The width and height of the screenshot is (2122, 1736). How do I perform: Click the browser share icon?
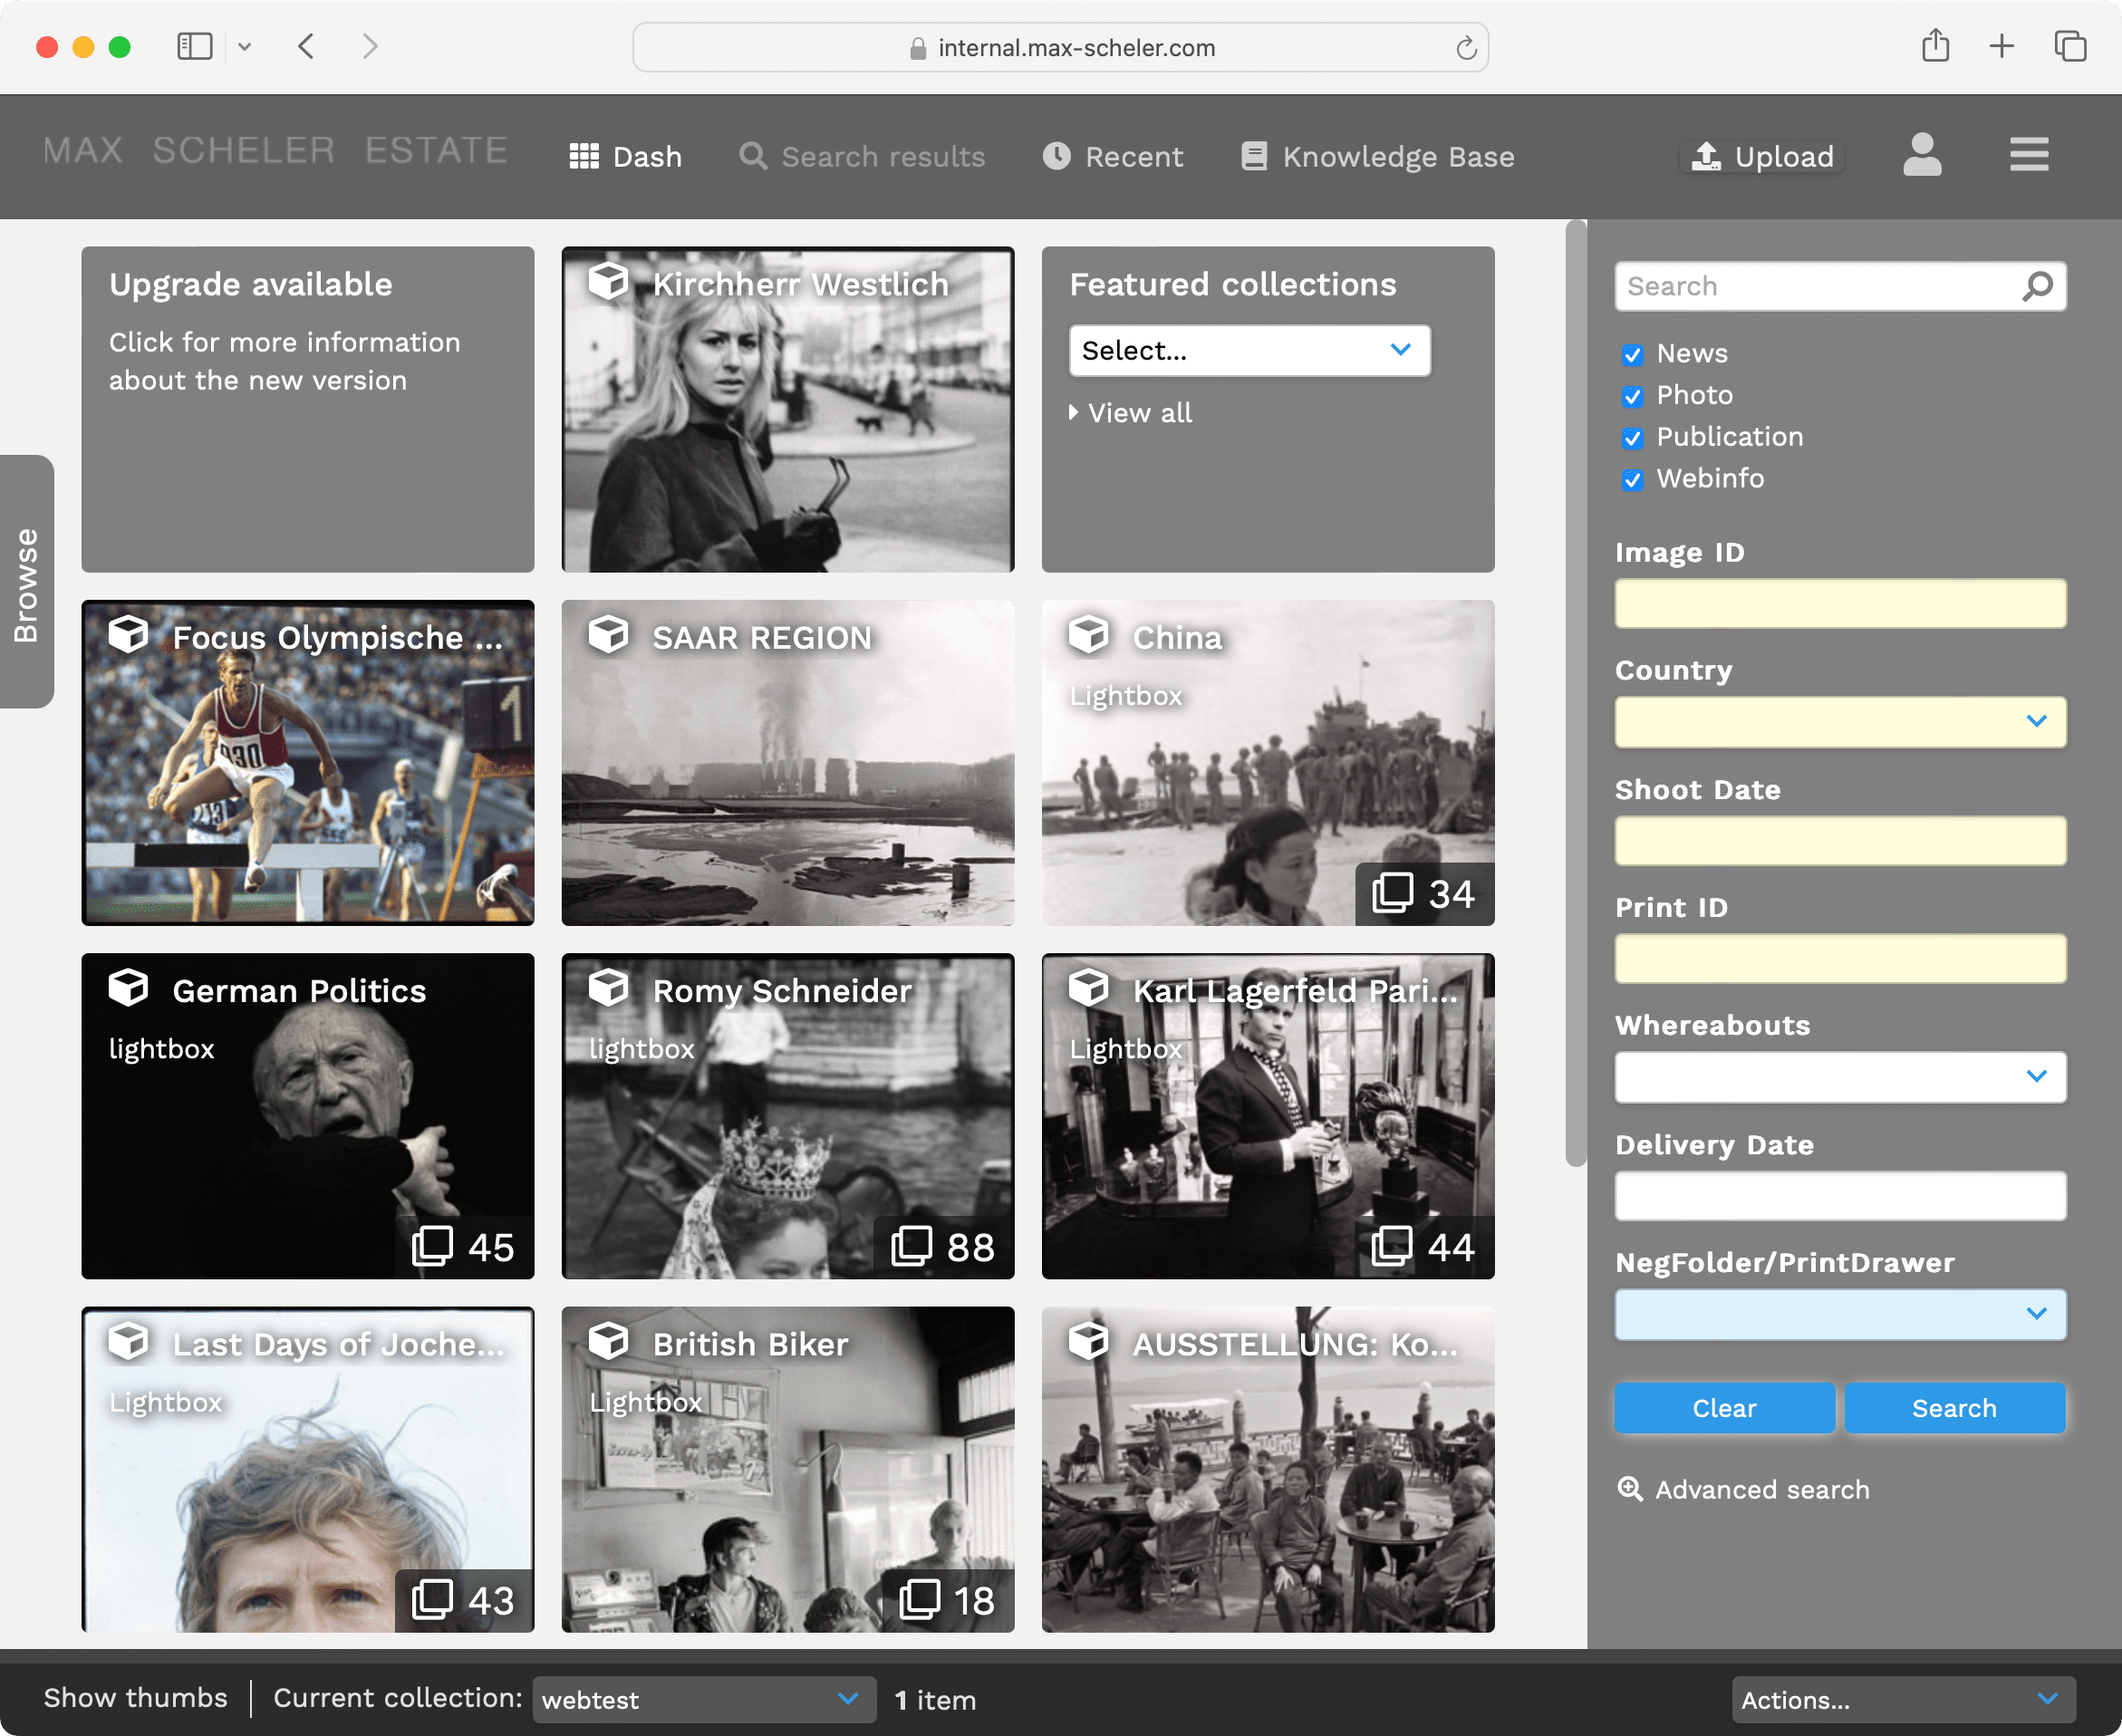click(x=1935, y=46)
